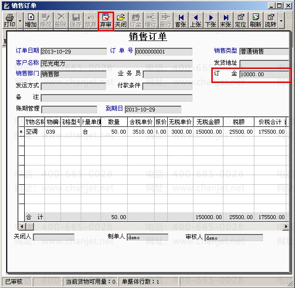
Task: Click the 付款条件 field
Action: tap(167, 86)
